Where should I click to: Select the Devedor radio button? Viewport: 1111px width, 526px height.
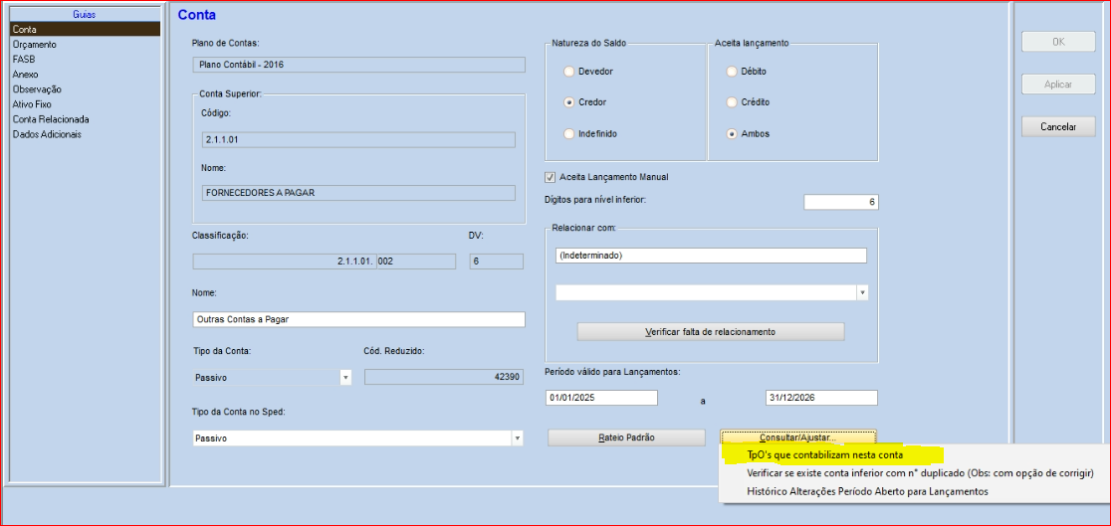point(568,72)
